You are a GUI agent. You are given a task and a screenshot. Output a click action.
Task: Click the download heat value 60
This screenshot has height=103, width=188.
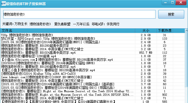[164, 84]
